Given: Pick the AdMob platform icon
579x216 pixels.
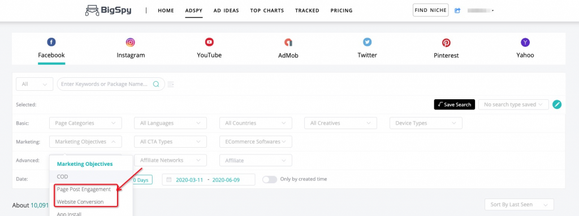Looking at the screenshot, I should coord(288,42).
